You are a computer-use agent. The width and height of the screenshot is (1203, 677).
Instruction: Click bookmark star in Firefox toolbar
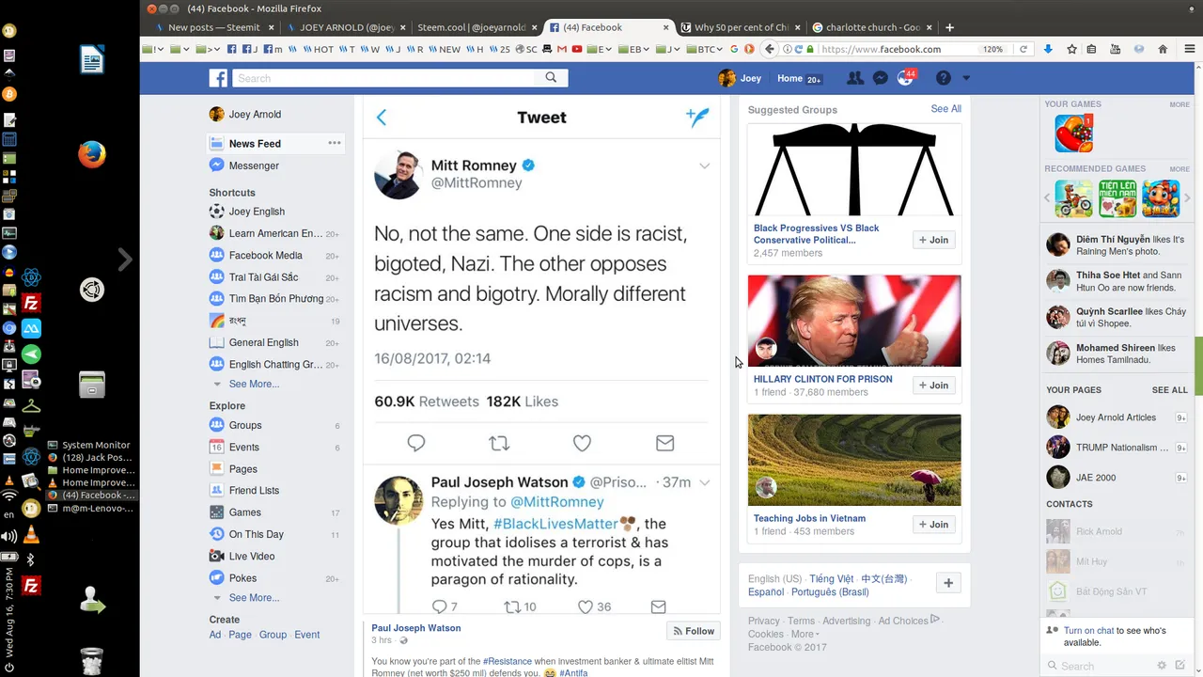tap(1071, 49)
